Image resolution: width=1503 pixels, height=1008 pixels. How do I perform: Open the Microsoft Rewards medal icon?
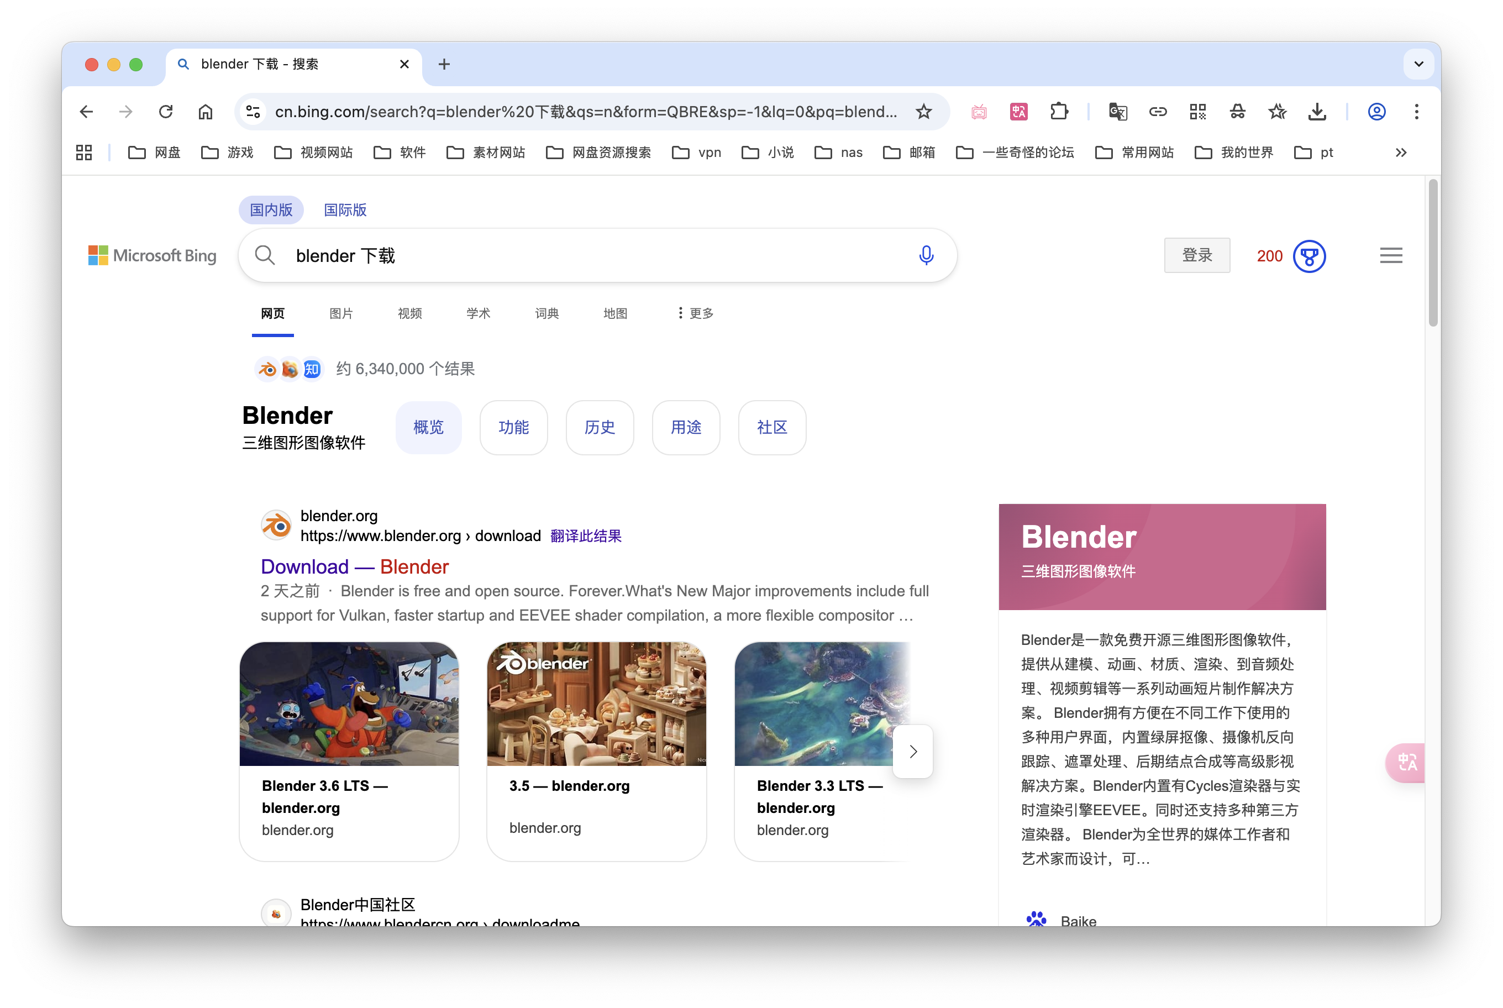tap(1310, 256)
